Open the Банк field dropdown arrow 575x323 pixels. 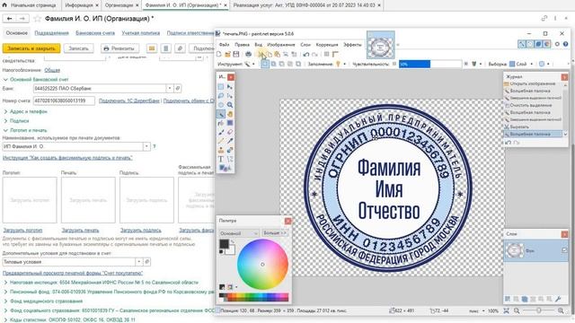tap(170, 88)
